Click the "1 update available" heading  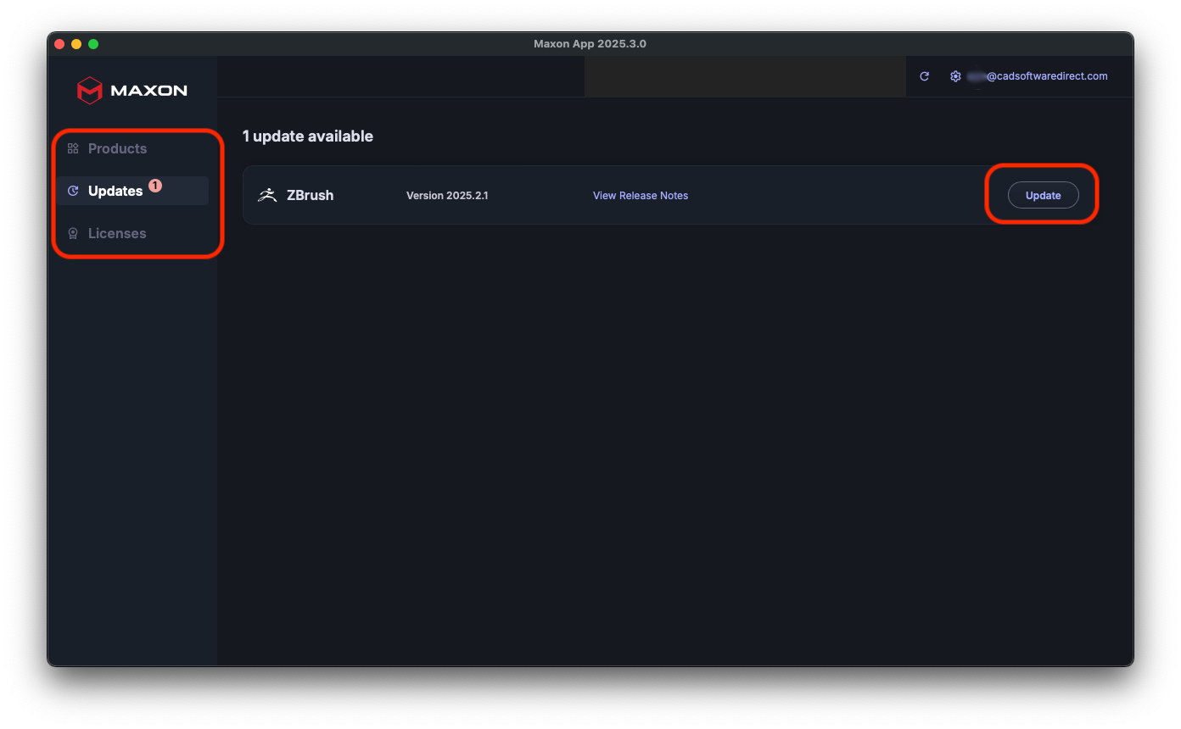tap(307, 136)
